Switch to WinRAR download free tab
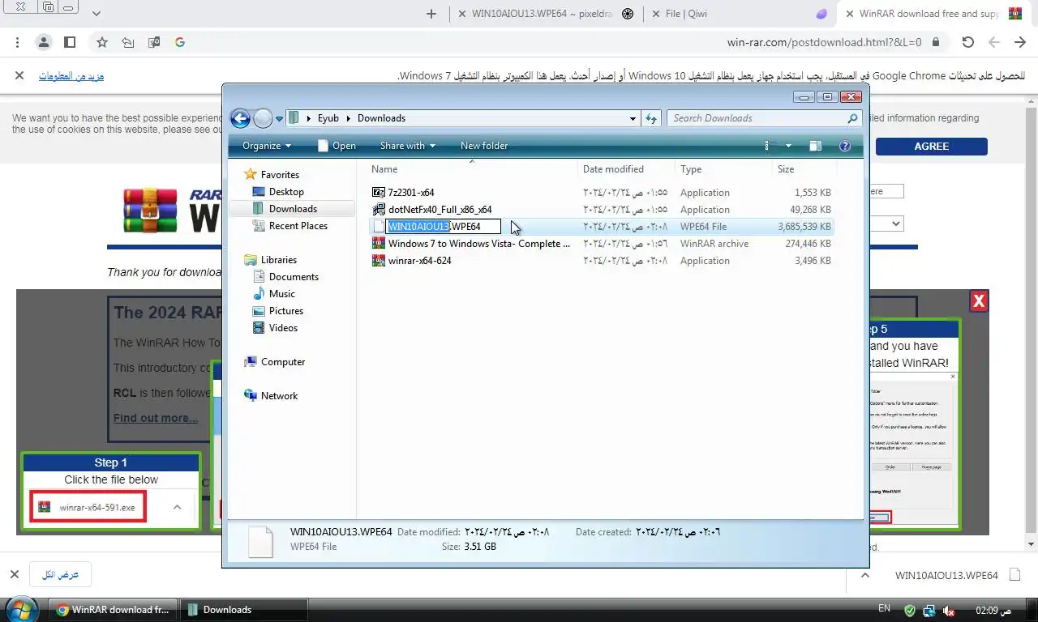The image size is (1038, 622). click(x=933, y=14)
